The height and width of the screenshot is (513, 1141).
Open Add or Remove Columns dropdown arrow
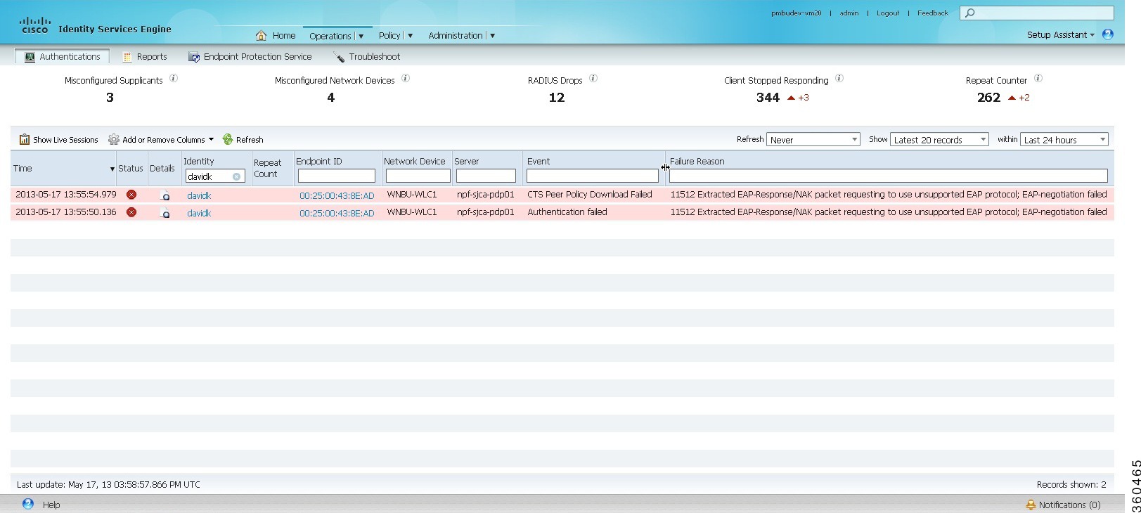pyautogui.click(x=211, y=139)
